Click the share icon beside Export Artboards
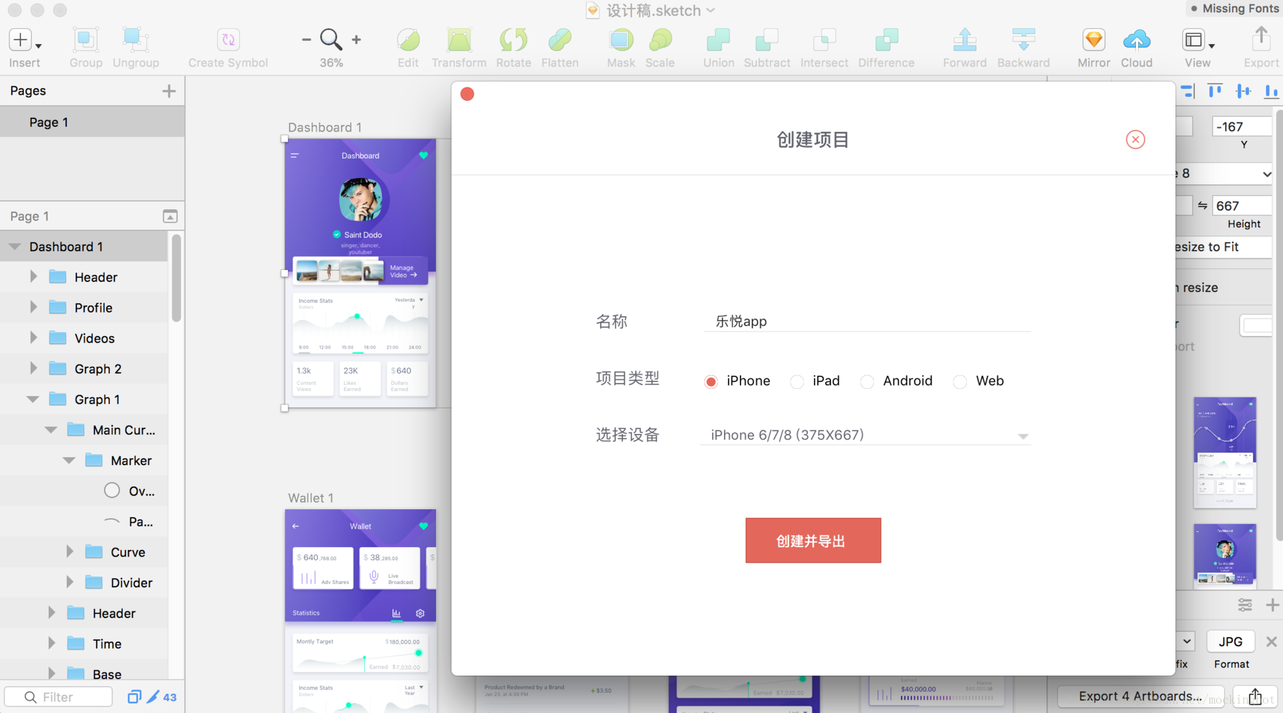Screen dimensions: 1283x713 tap(1255, 696)
